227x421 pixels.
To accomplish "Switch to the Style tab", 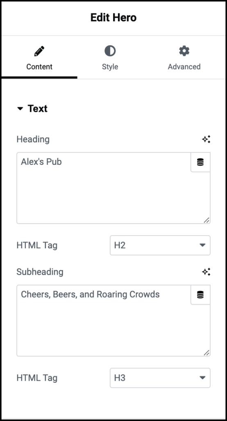I will (110, 58).
